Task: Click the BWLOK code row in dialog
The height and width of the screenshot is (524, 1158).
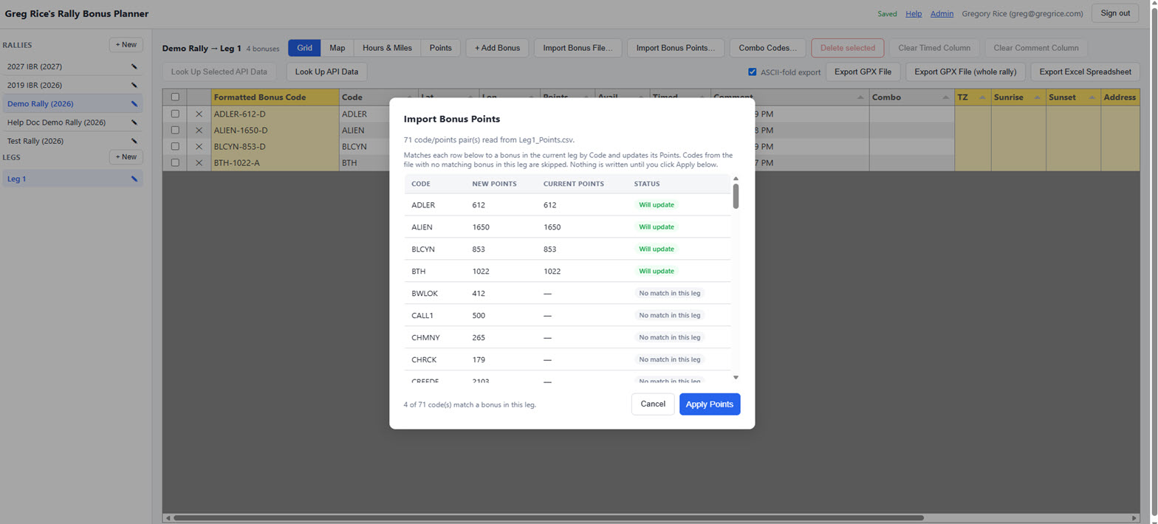Action: click(567, 293)
